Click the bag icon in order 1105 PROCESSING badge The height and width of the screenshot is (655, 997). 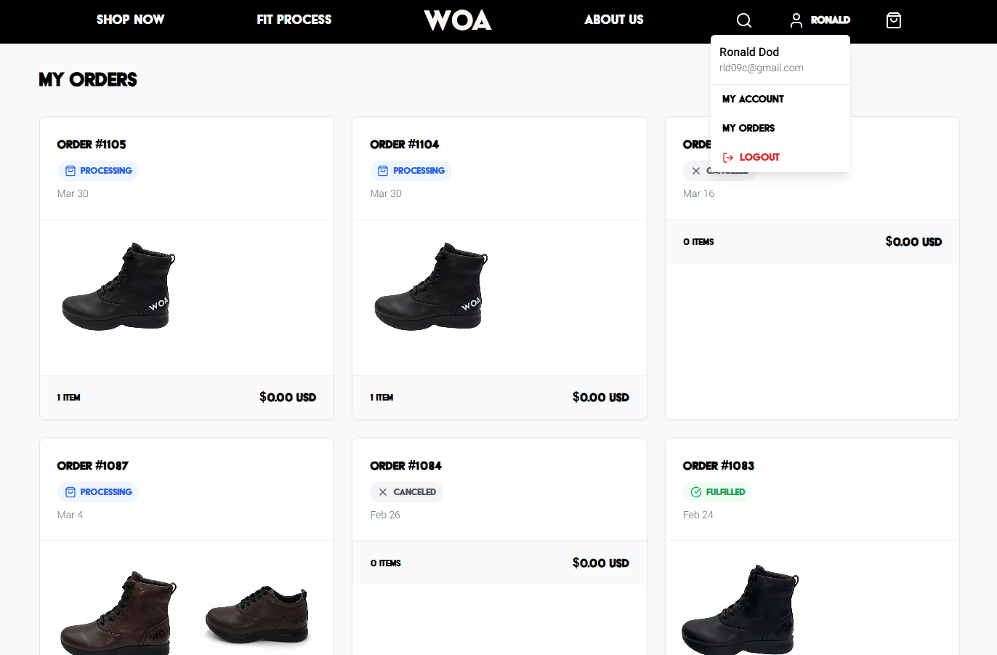70,170
